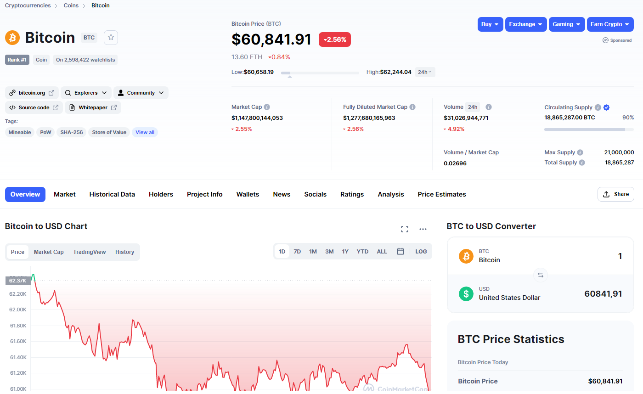This screenshot has height=394, width=643.
Task: Open the Project Info tab
Action: coord(205,194)
